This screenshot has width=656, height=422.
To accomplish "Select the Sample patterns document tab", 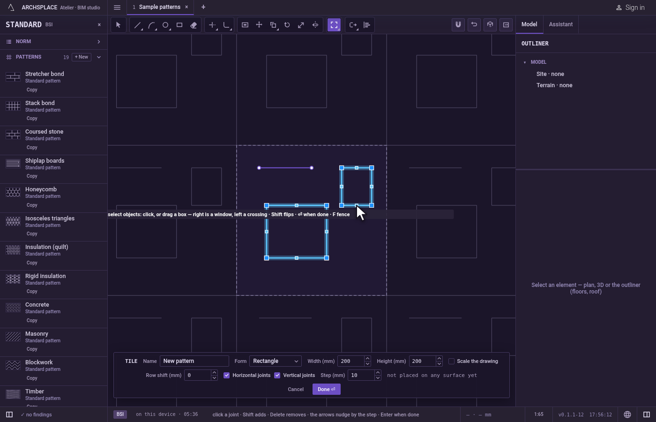I will [x=159, y=7].
